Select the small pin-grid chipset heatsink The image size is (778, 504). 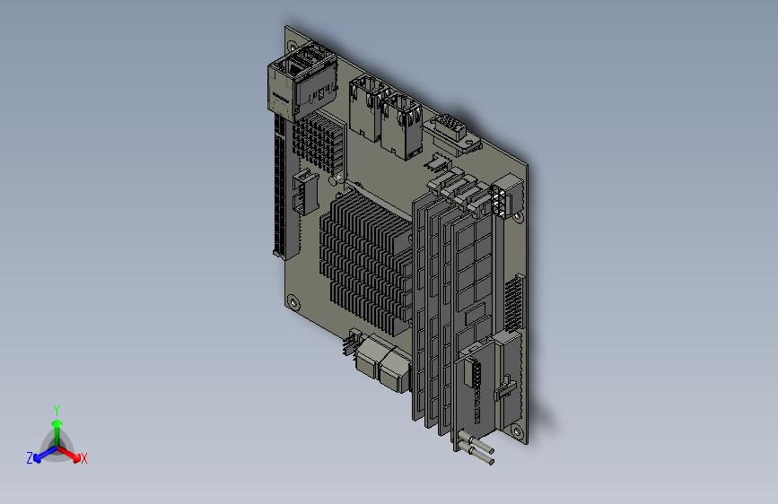point(319,143)
